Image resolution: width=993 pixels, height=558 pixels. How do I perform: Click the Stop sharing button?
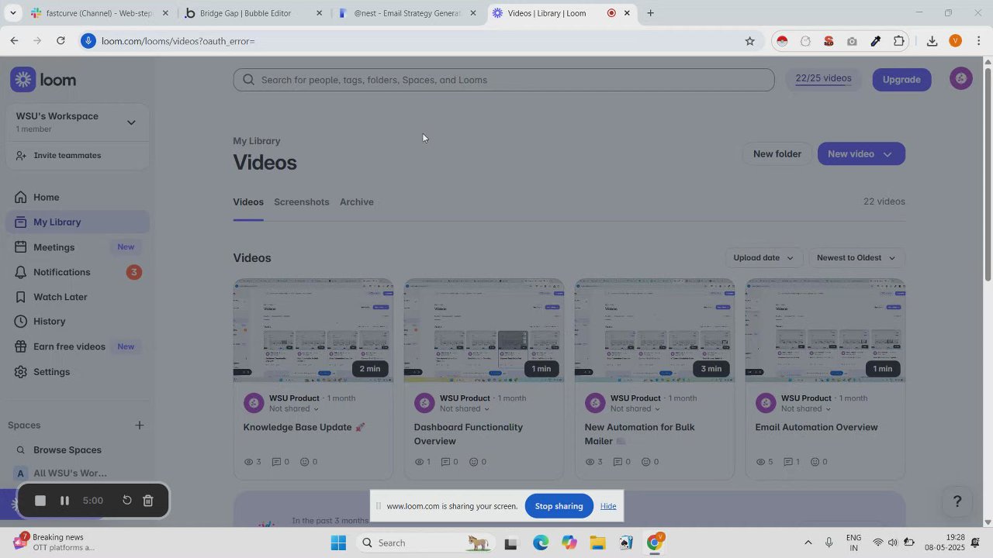559,506
